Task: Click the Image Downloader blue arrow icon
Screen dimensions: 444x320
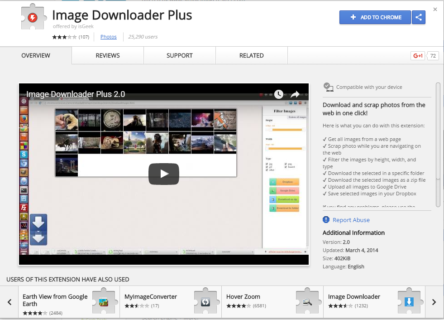Action: click(409, 302)
